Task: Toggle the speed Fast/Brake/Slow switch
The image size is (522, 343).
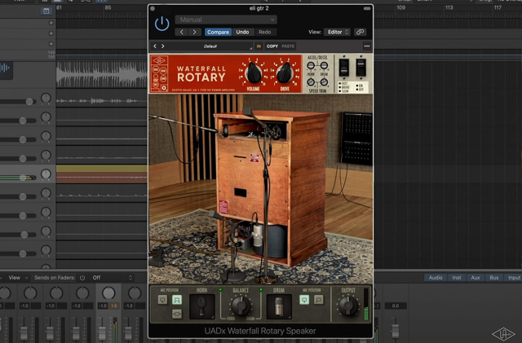Action: (x=342, y=68)
